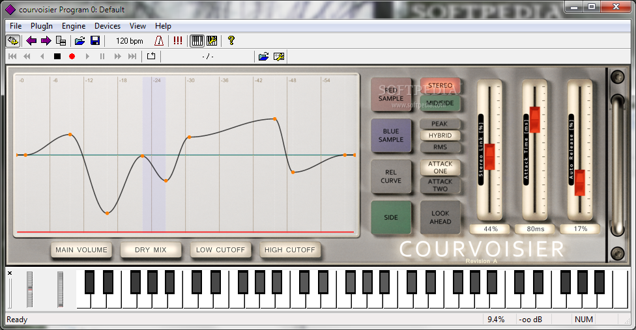Click the lowest curve point on graph
Screen dimensions: 636x330
(107, 213)
